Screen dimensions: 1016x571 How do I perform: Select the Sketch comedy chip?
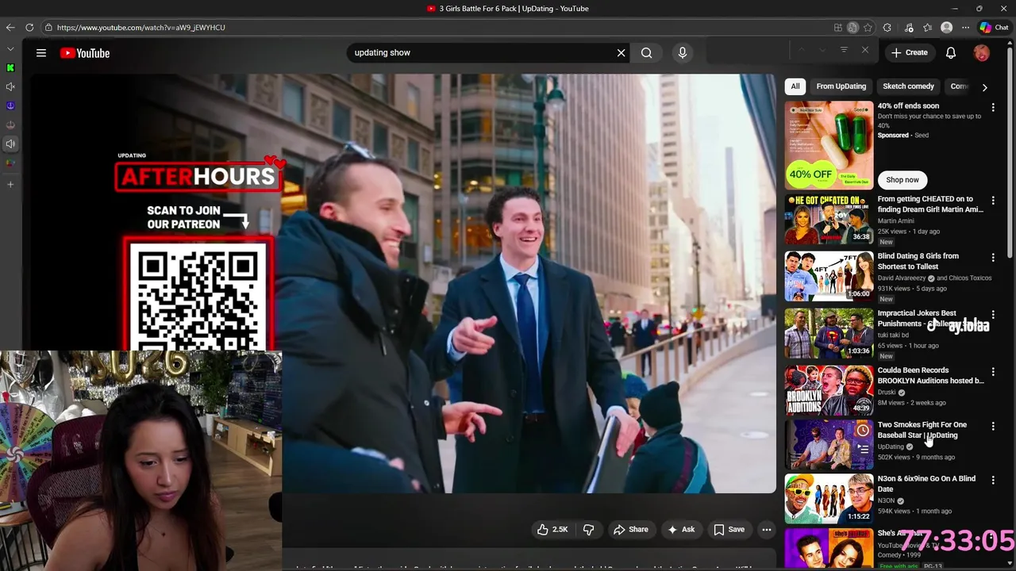click(x=909, y=86)
